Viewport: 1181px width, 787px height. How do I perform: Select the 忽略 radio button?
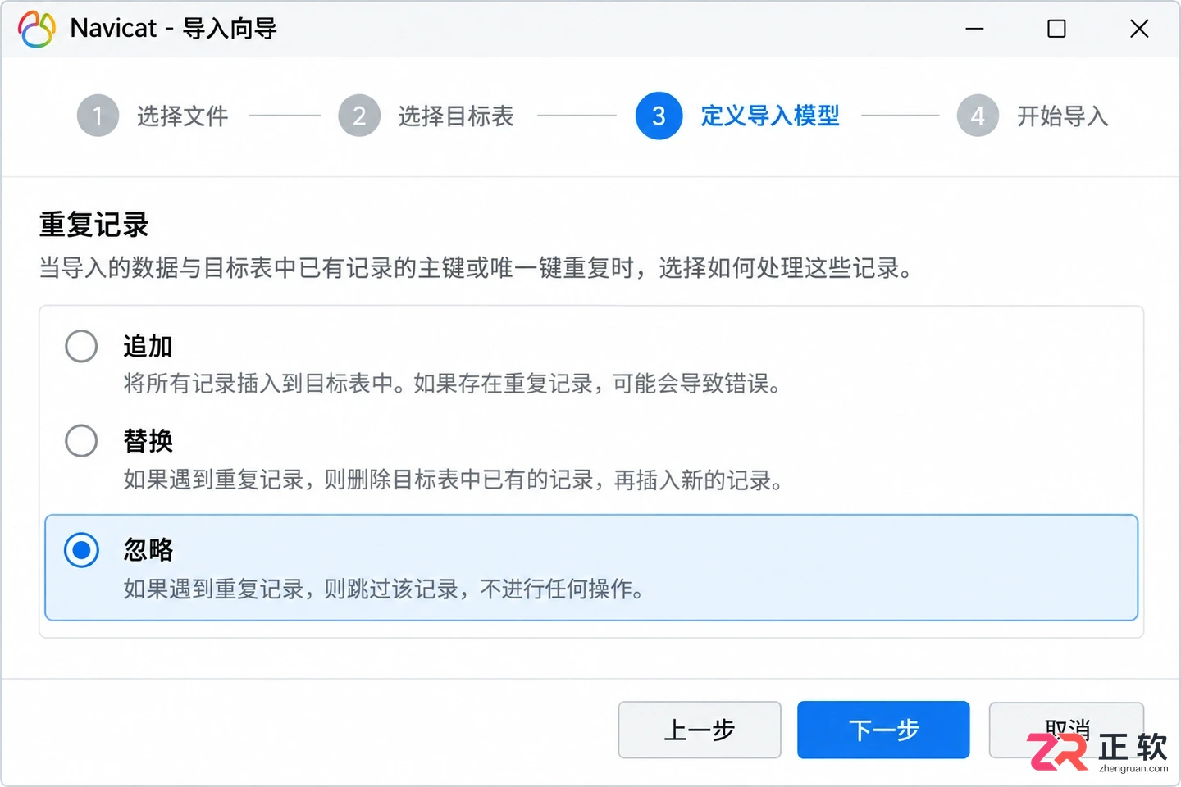click(81, 550)
